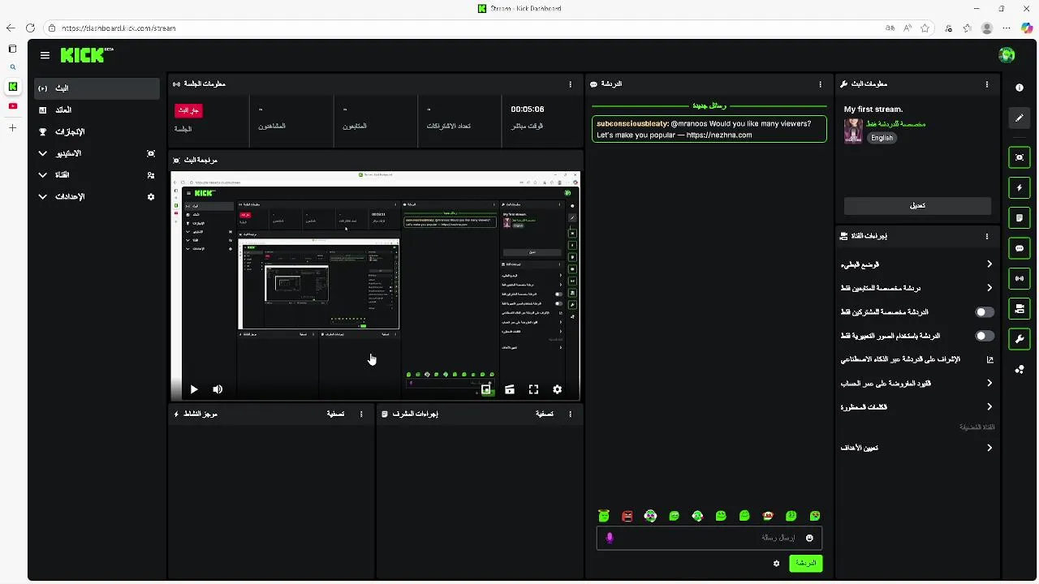Viewport: 1039px width, 584px height.
Task: Click the stream category thumbnail image
Action: tap(853, 131)
